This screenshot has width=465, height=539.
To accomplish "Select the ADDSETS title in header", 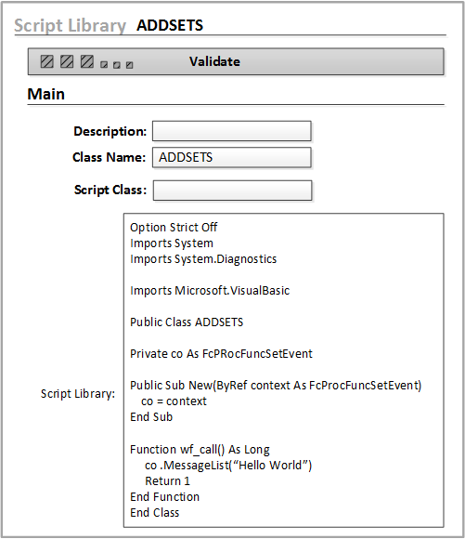I will (170, 25).
